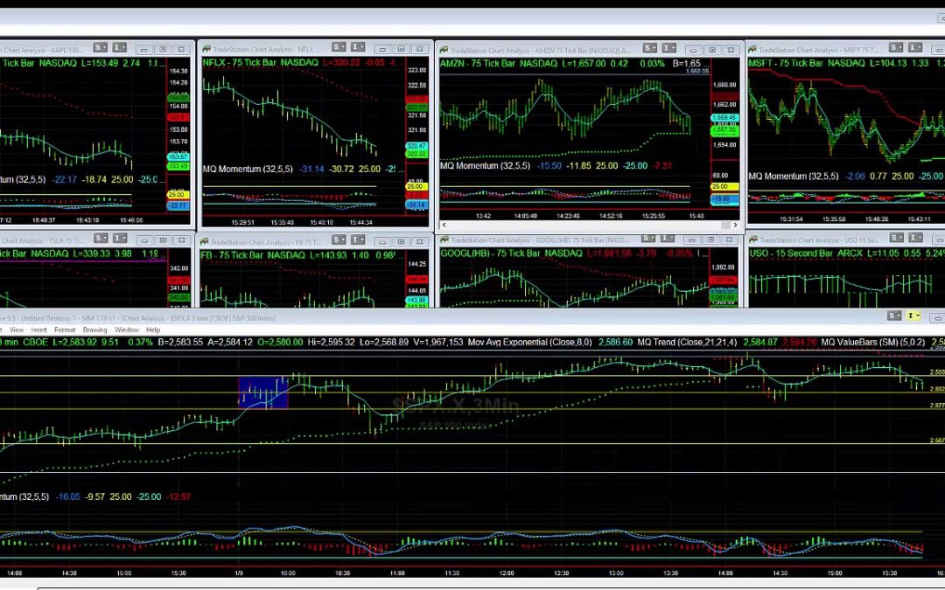Open the Drawing menu
The width and height of the screenshot is (945, 590).
(x=95, y=330)
